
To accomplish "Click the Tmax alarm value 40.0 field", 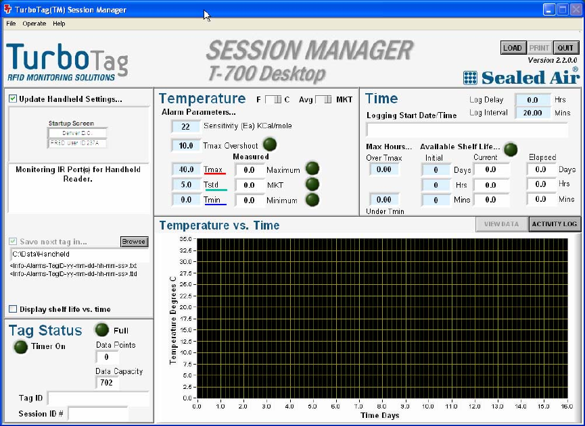I will [x=186, y=169].
